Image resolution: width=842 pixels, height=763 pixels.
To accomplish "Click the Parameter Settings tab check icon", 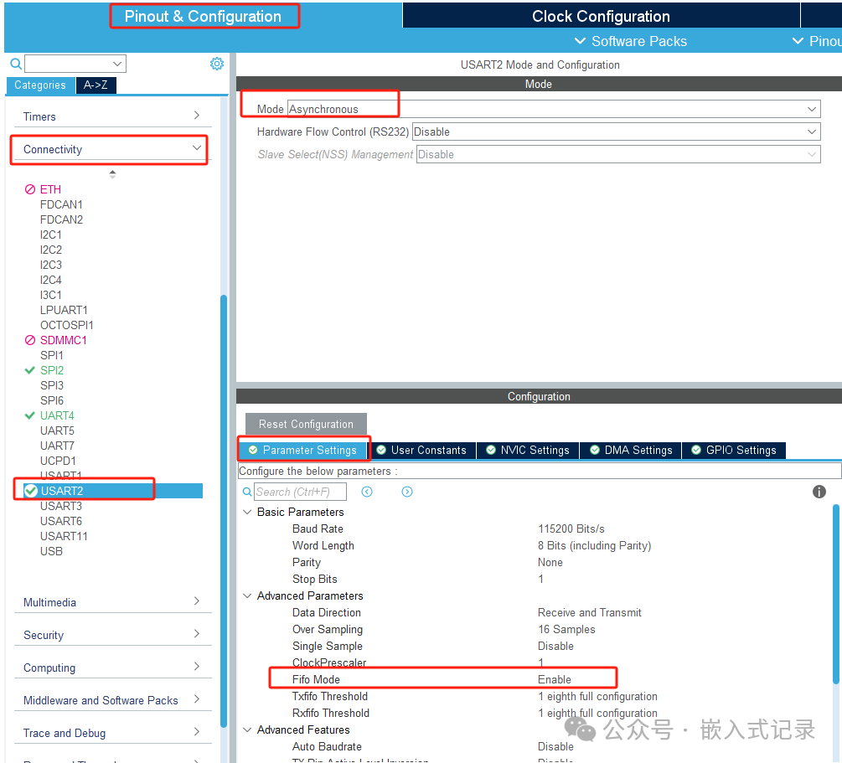I will tap(252, 450).
